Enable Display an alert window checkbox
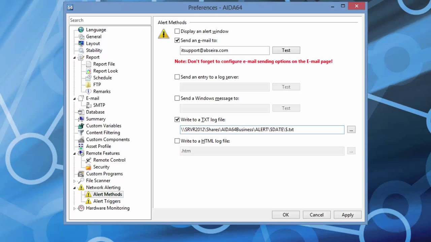The height and width of the screenshot is (242, 431). tap(177, 31)
